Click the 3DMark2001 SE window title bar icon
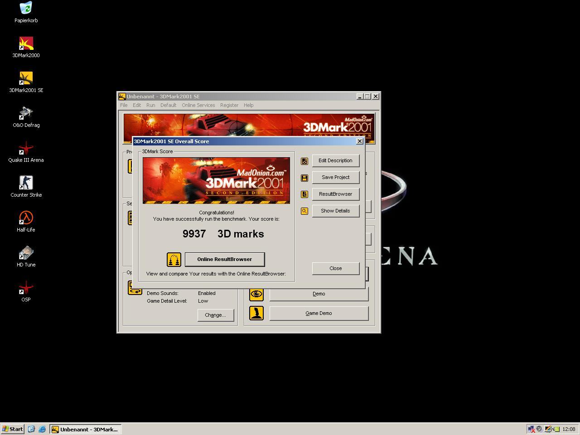580x435 pixels. (122, 97)
